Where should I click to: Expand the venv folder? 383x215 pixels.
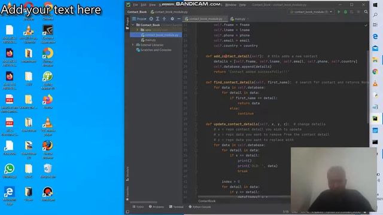[137, 30]
